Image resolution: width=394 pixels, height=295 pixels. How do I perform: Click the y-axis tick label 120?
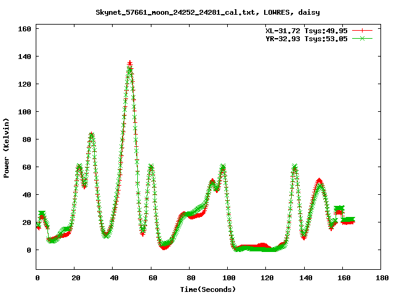(x=25, y=84)
